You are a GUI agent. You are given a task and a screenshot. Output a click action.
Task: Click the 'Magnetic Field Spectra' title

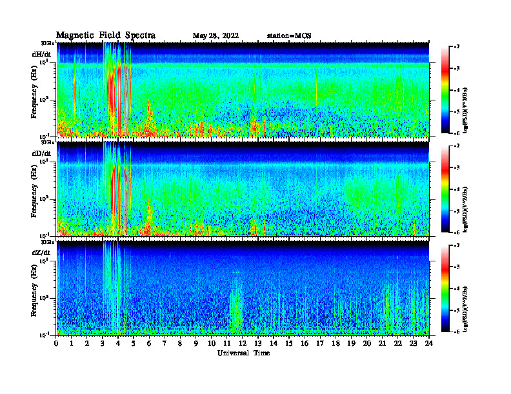point(106,35)
